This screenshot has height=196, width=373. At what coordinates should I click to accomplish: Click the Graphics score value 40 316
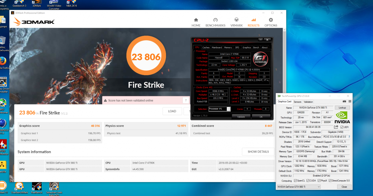[95, 126]
